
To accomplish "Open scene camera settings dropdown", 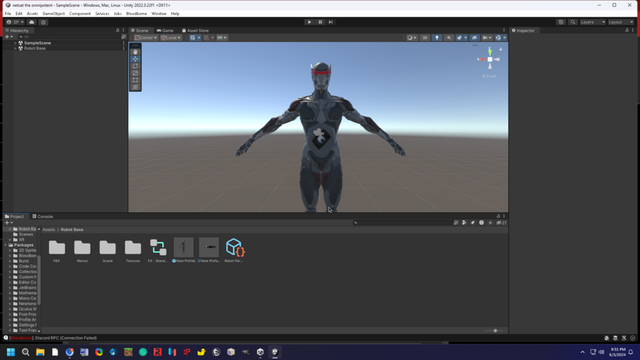I will click(487, 38).
